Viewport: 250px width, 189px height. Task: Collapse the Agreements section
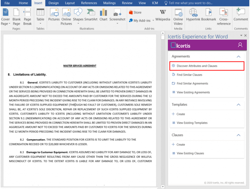pyautogui.click(x=238, y=56)
